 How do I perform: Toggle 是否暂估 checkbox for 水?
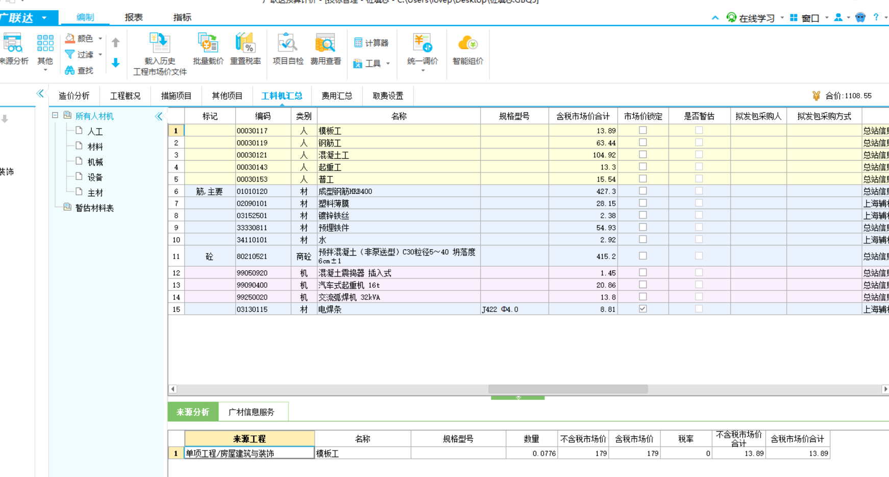click(699, 239)
